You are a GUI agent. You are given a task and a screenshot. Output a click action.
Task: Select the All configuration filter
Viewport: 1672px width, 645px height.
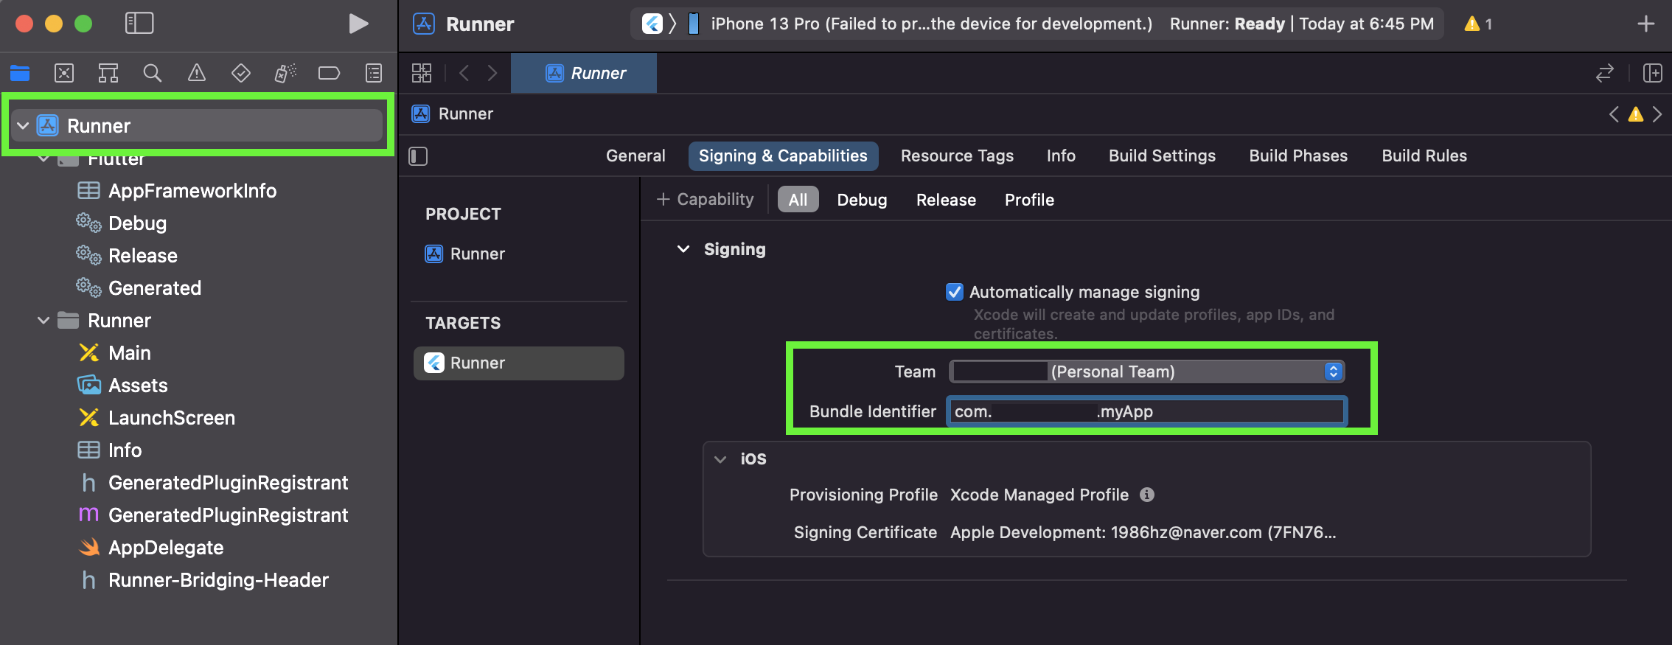798,200
